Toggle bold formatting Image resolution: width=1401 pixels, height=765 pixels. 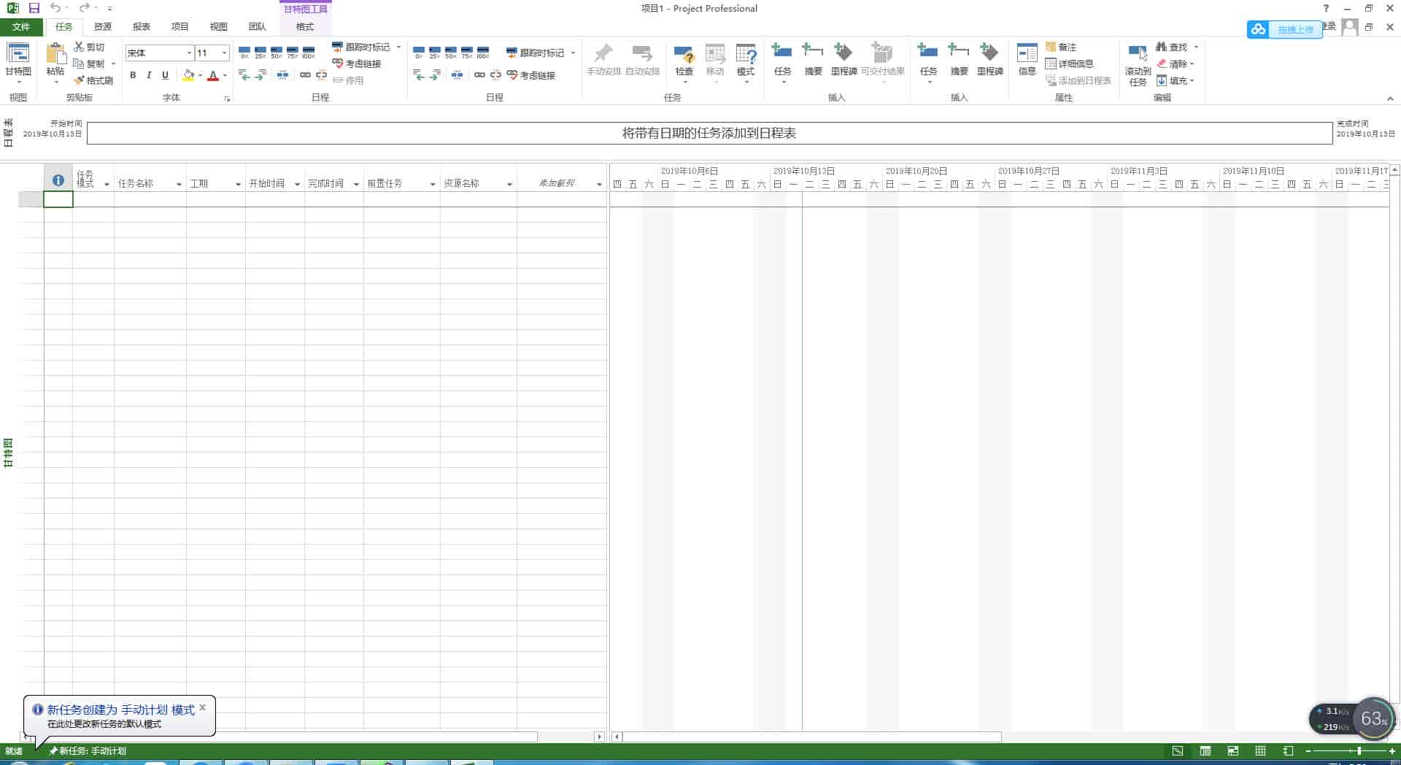point(133,75)
